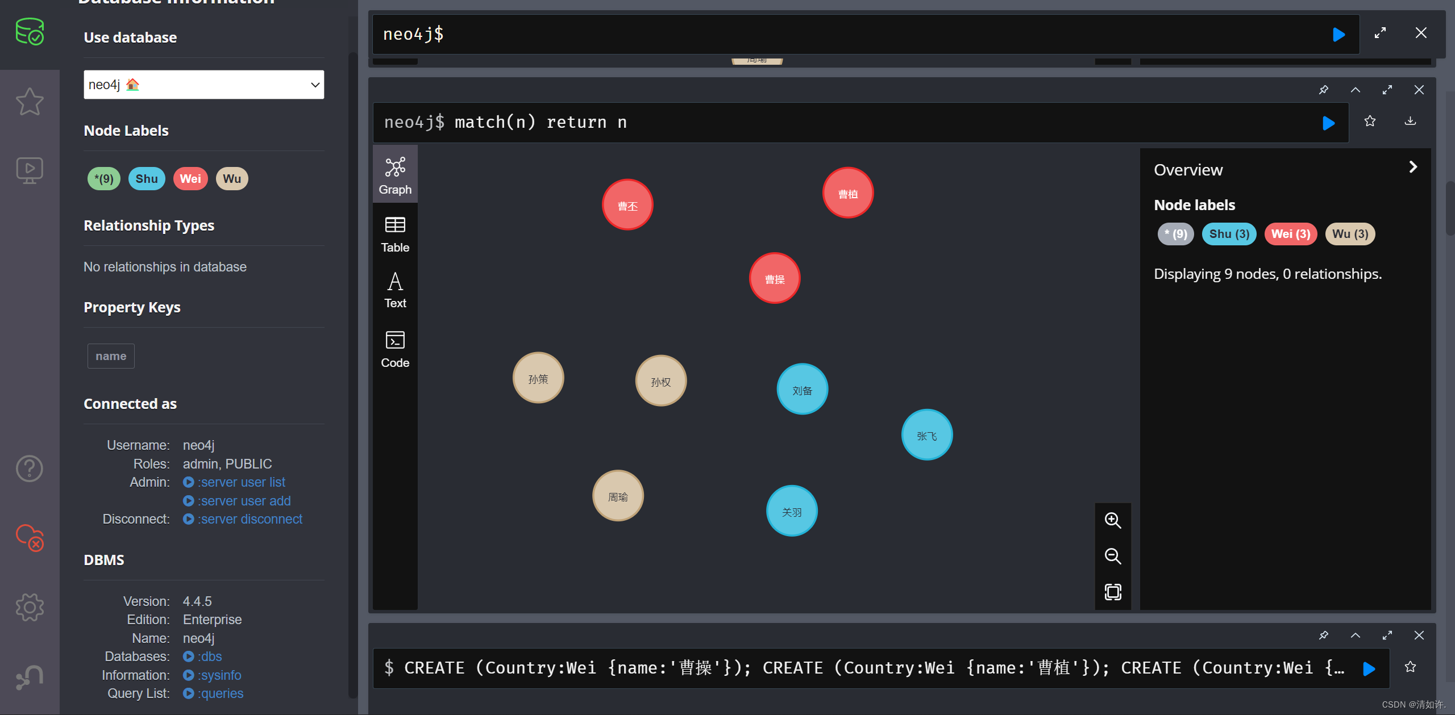Pin the match(n) result frame

click(x=1324, y=90)
